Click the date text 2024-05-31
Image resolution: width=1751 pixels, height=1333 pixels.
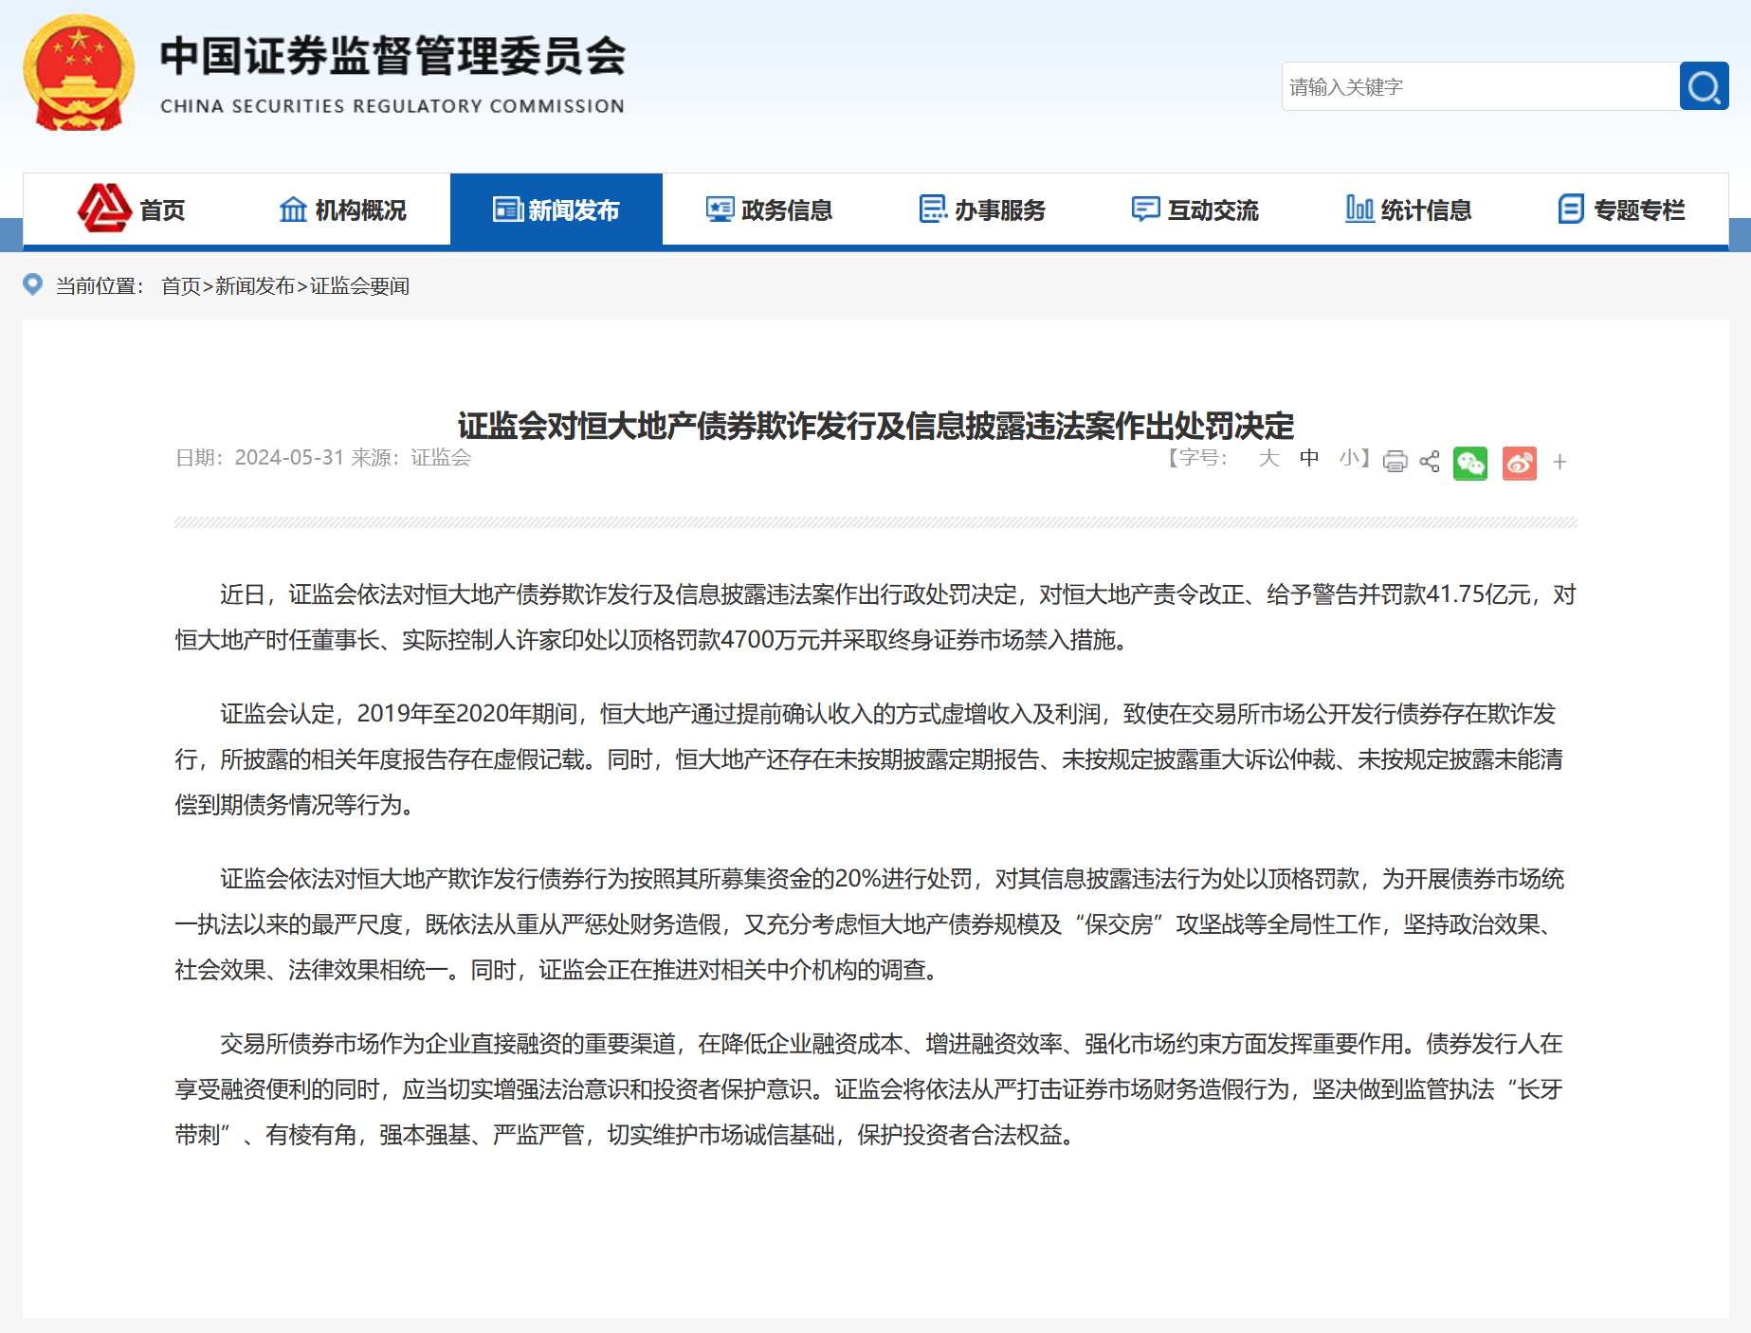289,457
